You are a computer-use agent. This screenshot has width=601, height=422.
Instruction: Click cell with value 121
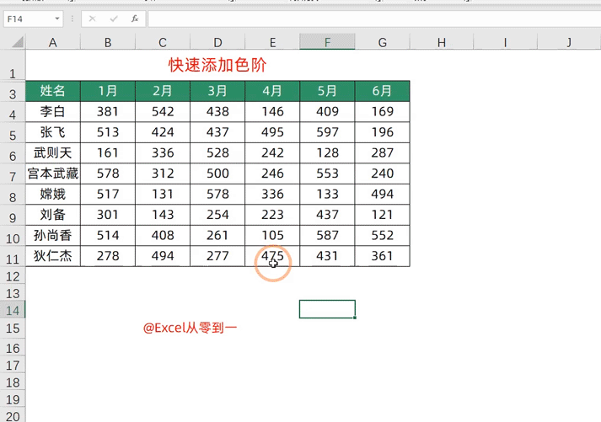pos(383,215)
